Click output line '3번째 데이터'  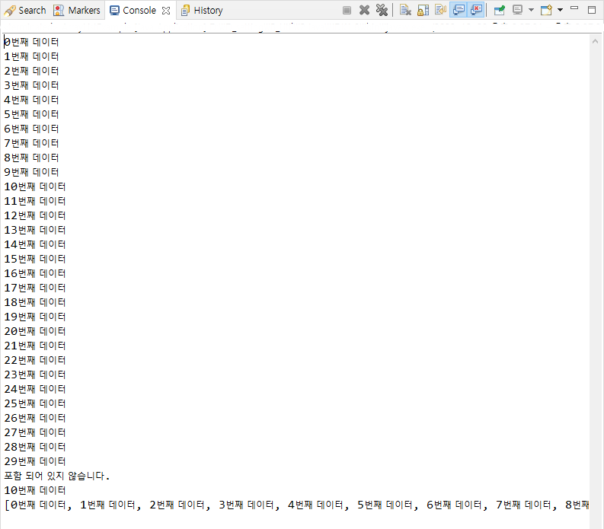[31, 85]
